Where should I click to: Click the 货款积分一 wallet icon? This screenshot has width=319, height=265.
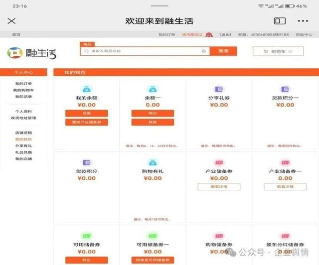coord(285,89)
